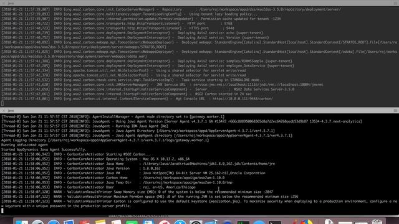Click 'Running obfuscated agent' text

pyautogui.click(x=24, y=145)
